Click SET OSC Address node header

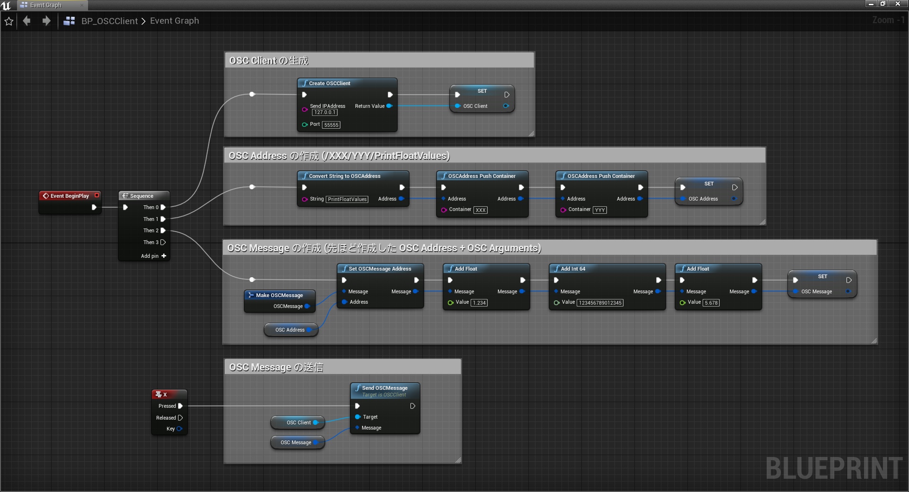coord(709,184)
